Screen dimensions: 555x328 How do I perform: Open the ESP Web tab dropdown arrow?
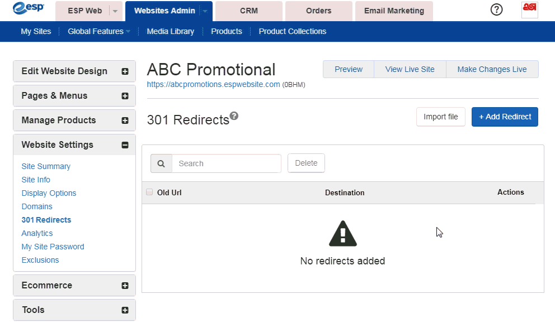click(x=115, y=11)
